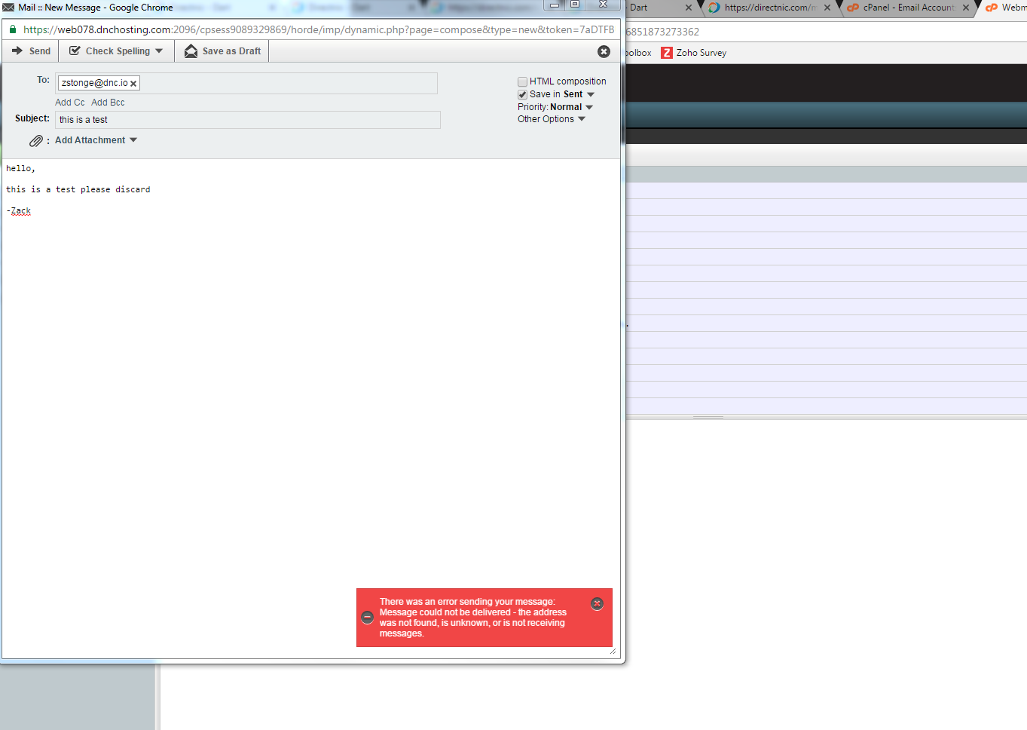Viewport: 1027px width, 730px height.
Task: Click the Add Cc link
Action: point(69,103)
